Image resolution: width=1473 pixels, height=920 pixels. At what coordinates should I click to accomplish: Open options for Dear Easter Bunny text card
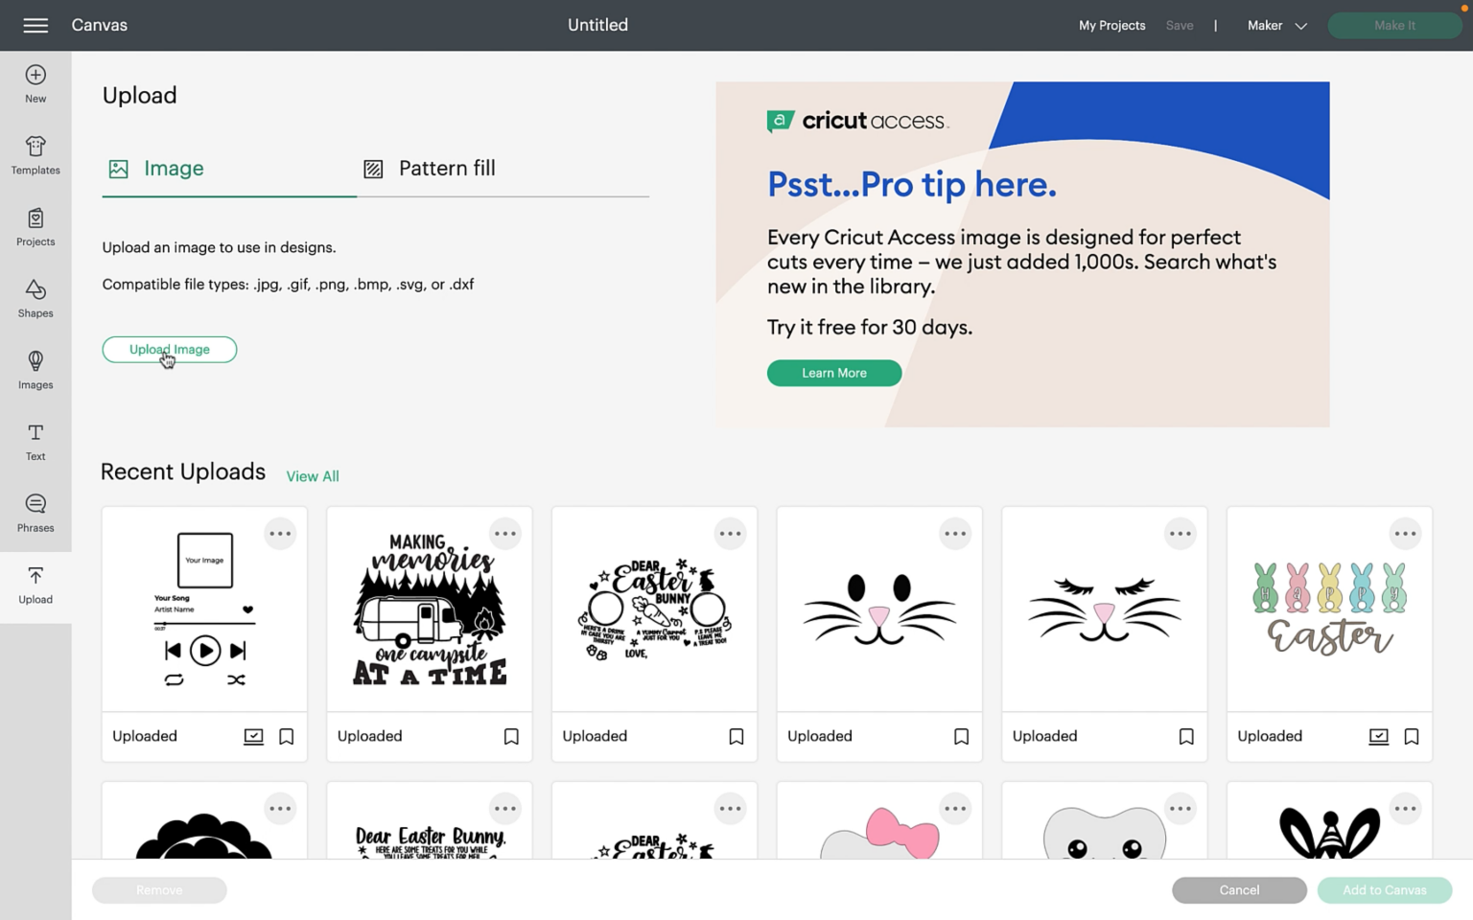tap(505, 809)
